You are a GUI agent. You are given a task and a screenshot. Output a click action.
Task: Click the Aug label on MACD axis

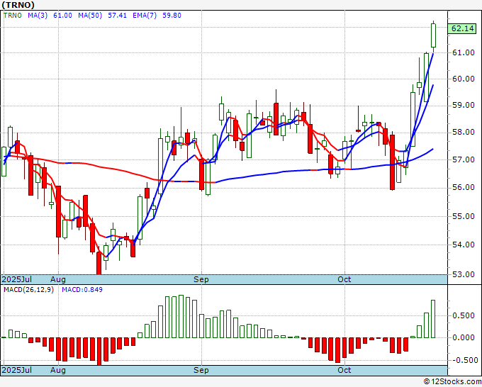pos(58,370)
